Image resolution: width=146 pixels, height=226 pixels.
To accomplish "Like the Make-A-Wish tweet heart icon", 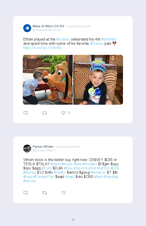I will (x=63, y=113).
